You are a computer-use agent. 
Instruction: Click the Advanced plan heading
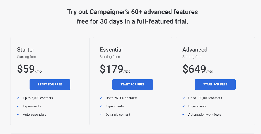pyautogui.click(x=195, y=50)
